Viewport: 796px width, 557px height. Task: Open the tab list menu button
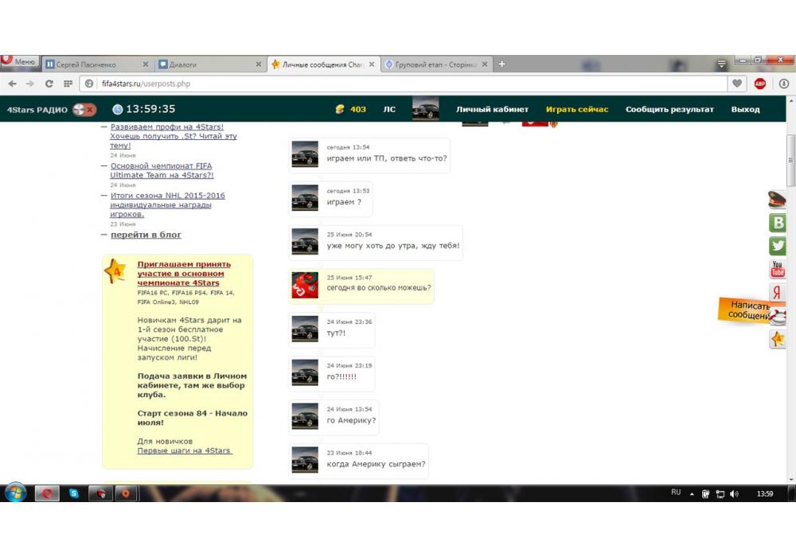[721, 64]
